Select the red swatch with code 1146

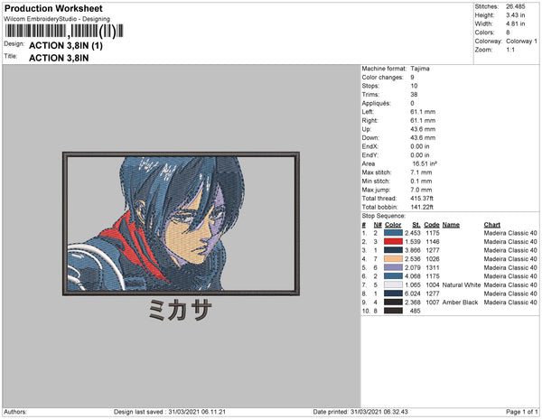tap(393, 242)
